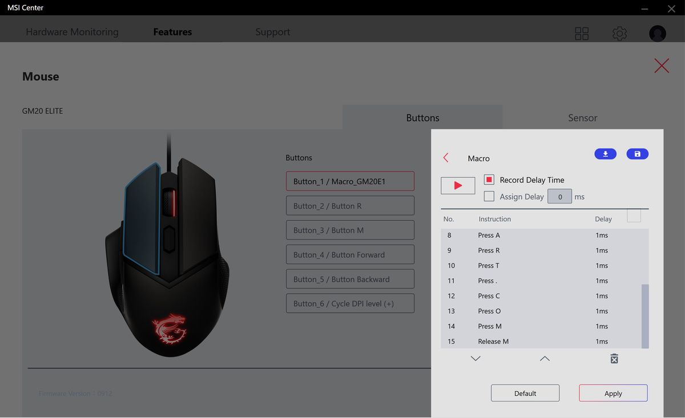
Task: Click the macro list scrollbar thumb
Action: (645, 316)
